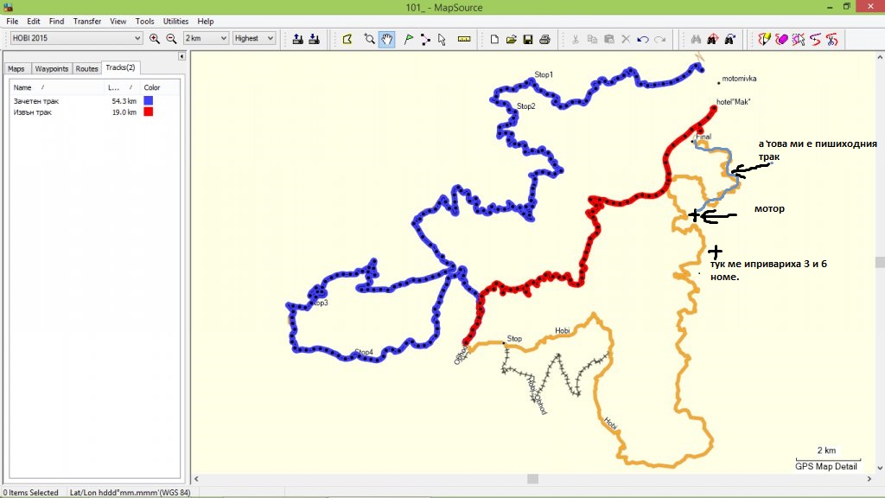Image resolution: width=885 pixels, height=498 pixels.
Task: Open the Help menu
Action: [206, 21]
